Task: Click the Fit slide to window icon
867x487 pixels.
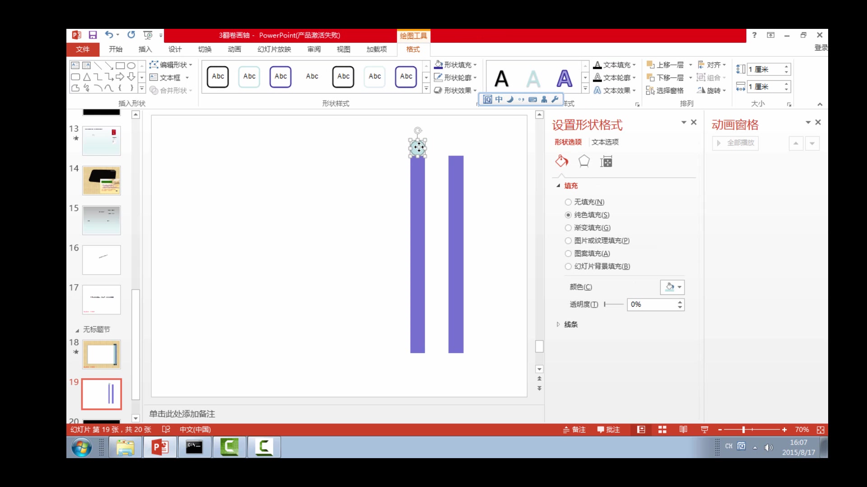Action: tap(820, 430)
